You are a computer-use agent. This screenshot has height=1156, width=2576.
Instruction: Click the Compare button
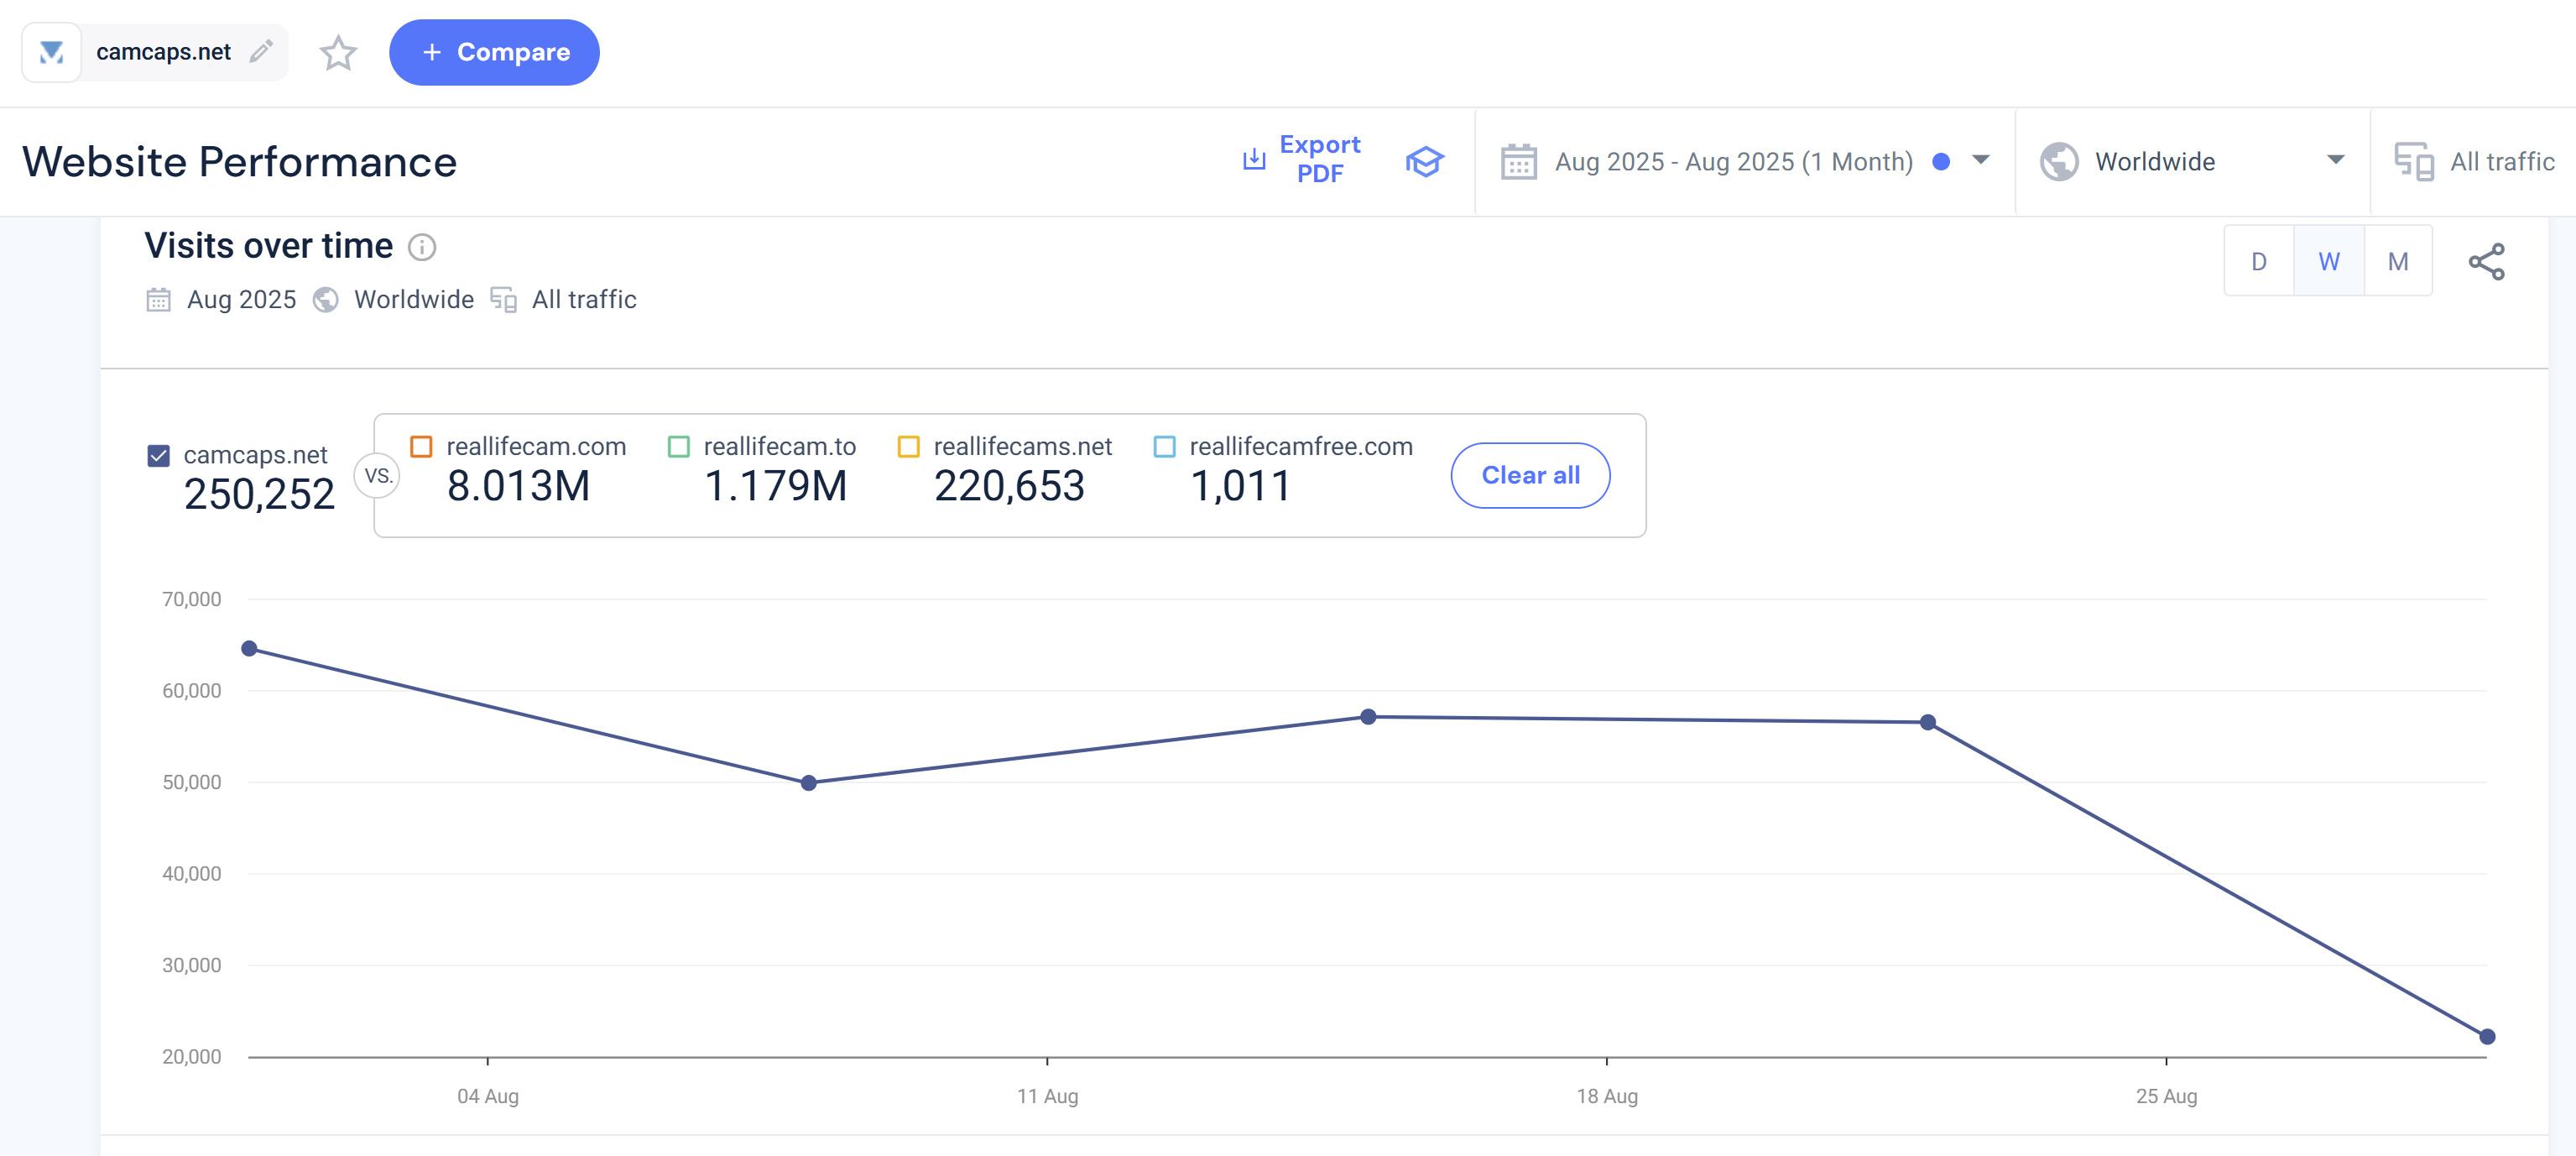click(x=494, y=52)
